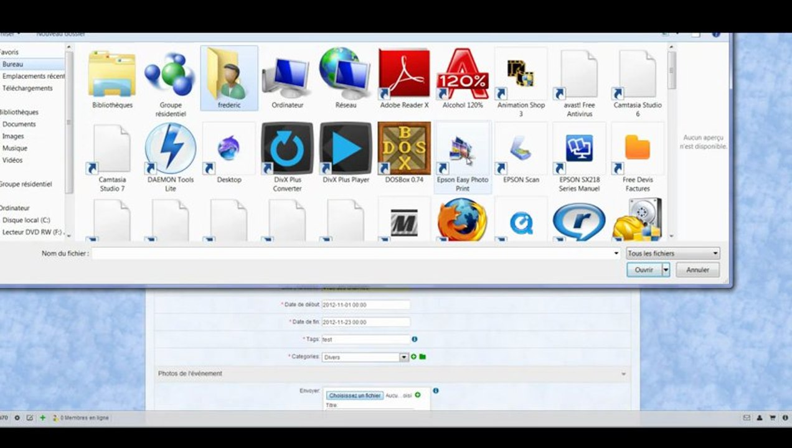Select the Camtasia Studio 6 shortcut
The image size is (792, 448).
638,83
